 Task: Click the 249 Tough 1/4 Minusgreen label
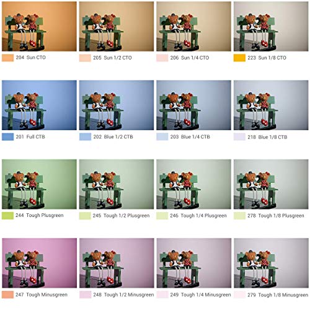pyautogui.click(x=200, y=294)
